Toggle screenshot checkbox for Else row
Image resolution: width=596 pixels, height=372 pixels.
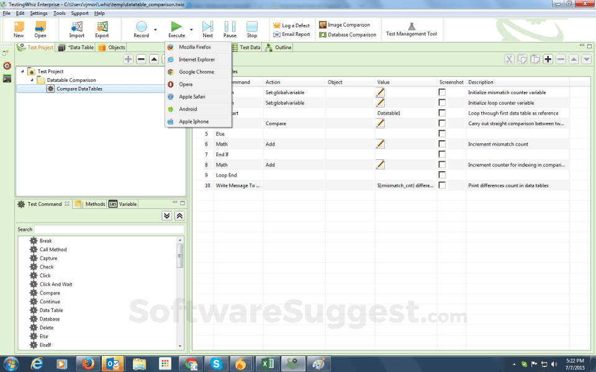442,133
